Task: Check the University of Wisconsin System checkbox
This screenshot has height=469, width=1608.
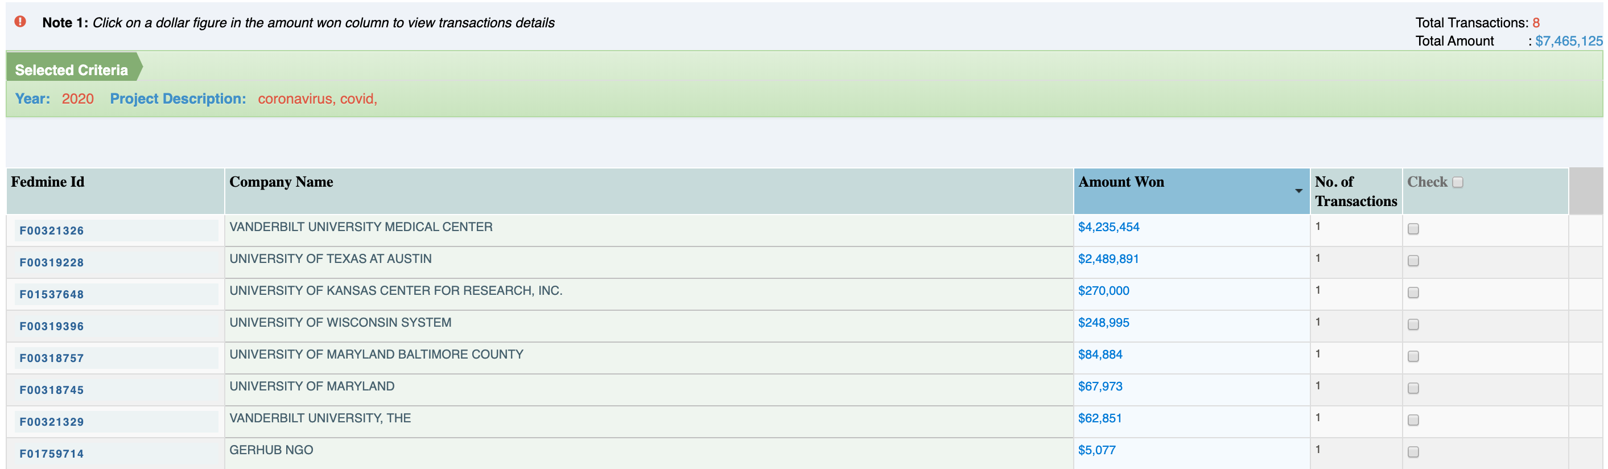Action: [1413, 325]
